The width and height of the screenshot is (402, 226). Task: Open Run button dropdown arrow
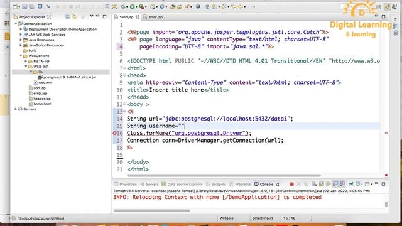136,7
